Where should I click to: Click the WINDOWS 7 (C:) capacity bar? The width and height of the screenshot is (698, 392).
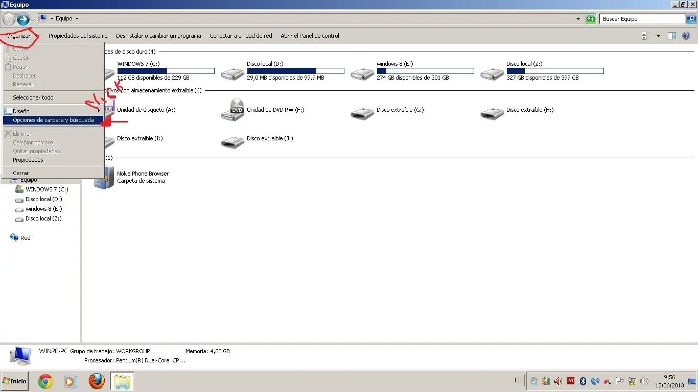[x=166, y=71]
